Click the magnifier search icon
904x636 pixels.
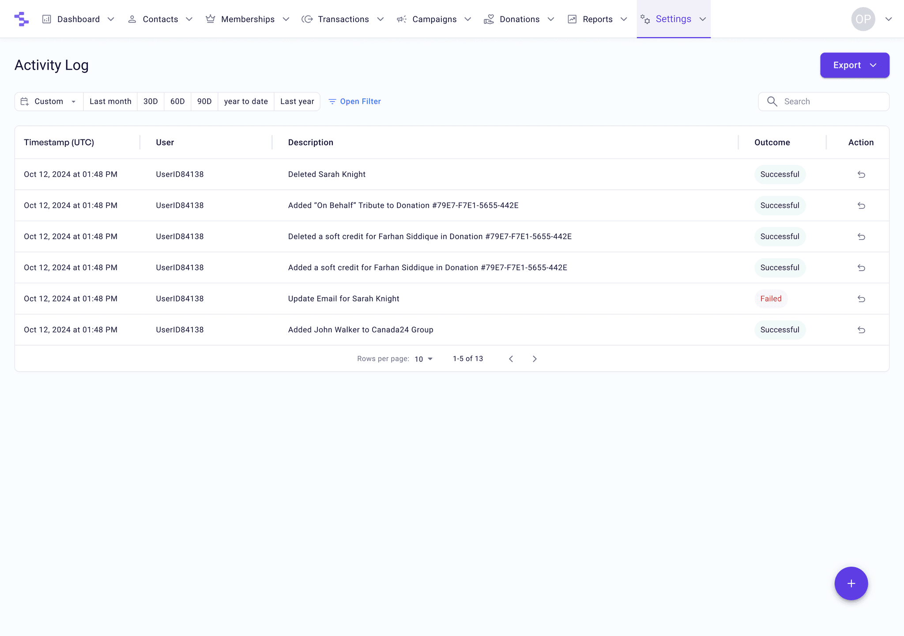[x=772, y=102]
